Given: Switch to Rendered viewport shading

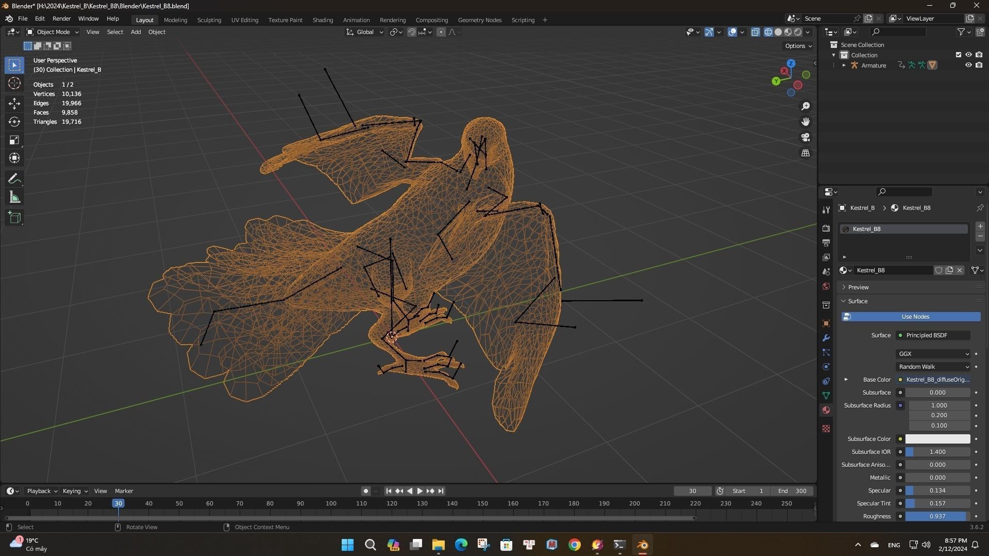Looking at the screenshot, I should coord(798,32).
